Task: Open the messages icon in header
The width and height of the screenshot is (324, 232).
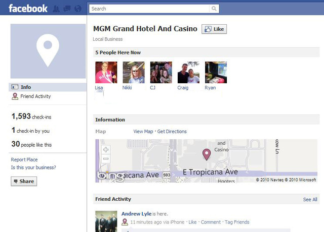Action: click(x=67, y=9)
